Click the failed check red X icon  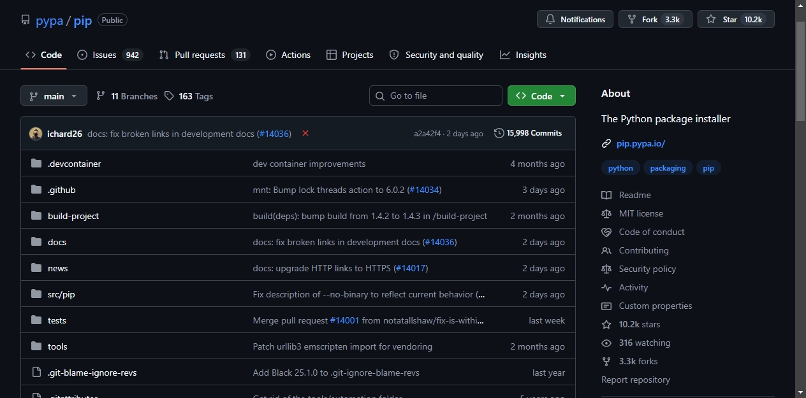tap(305, 133)
